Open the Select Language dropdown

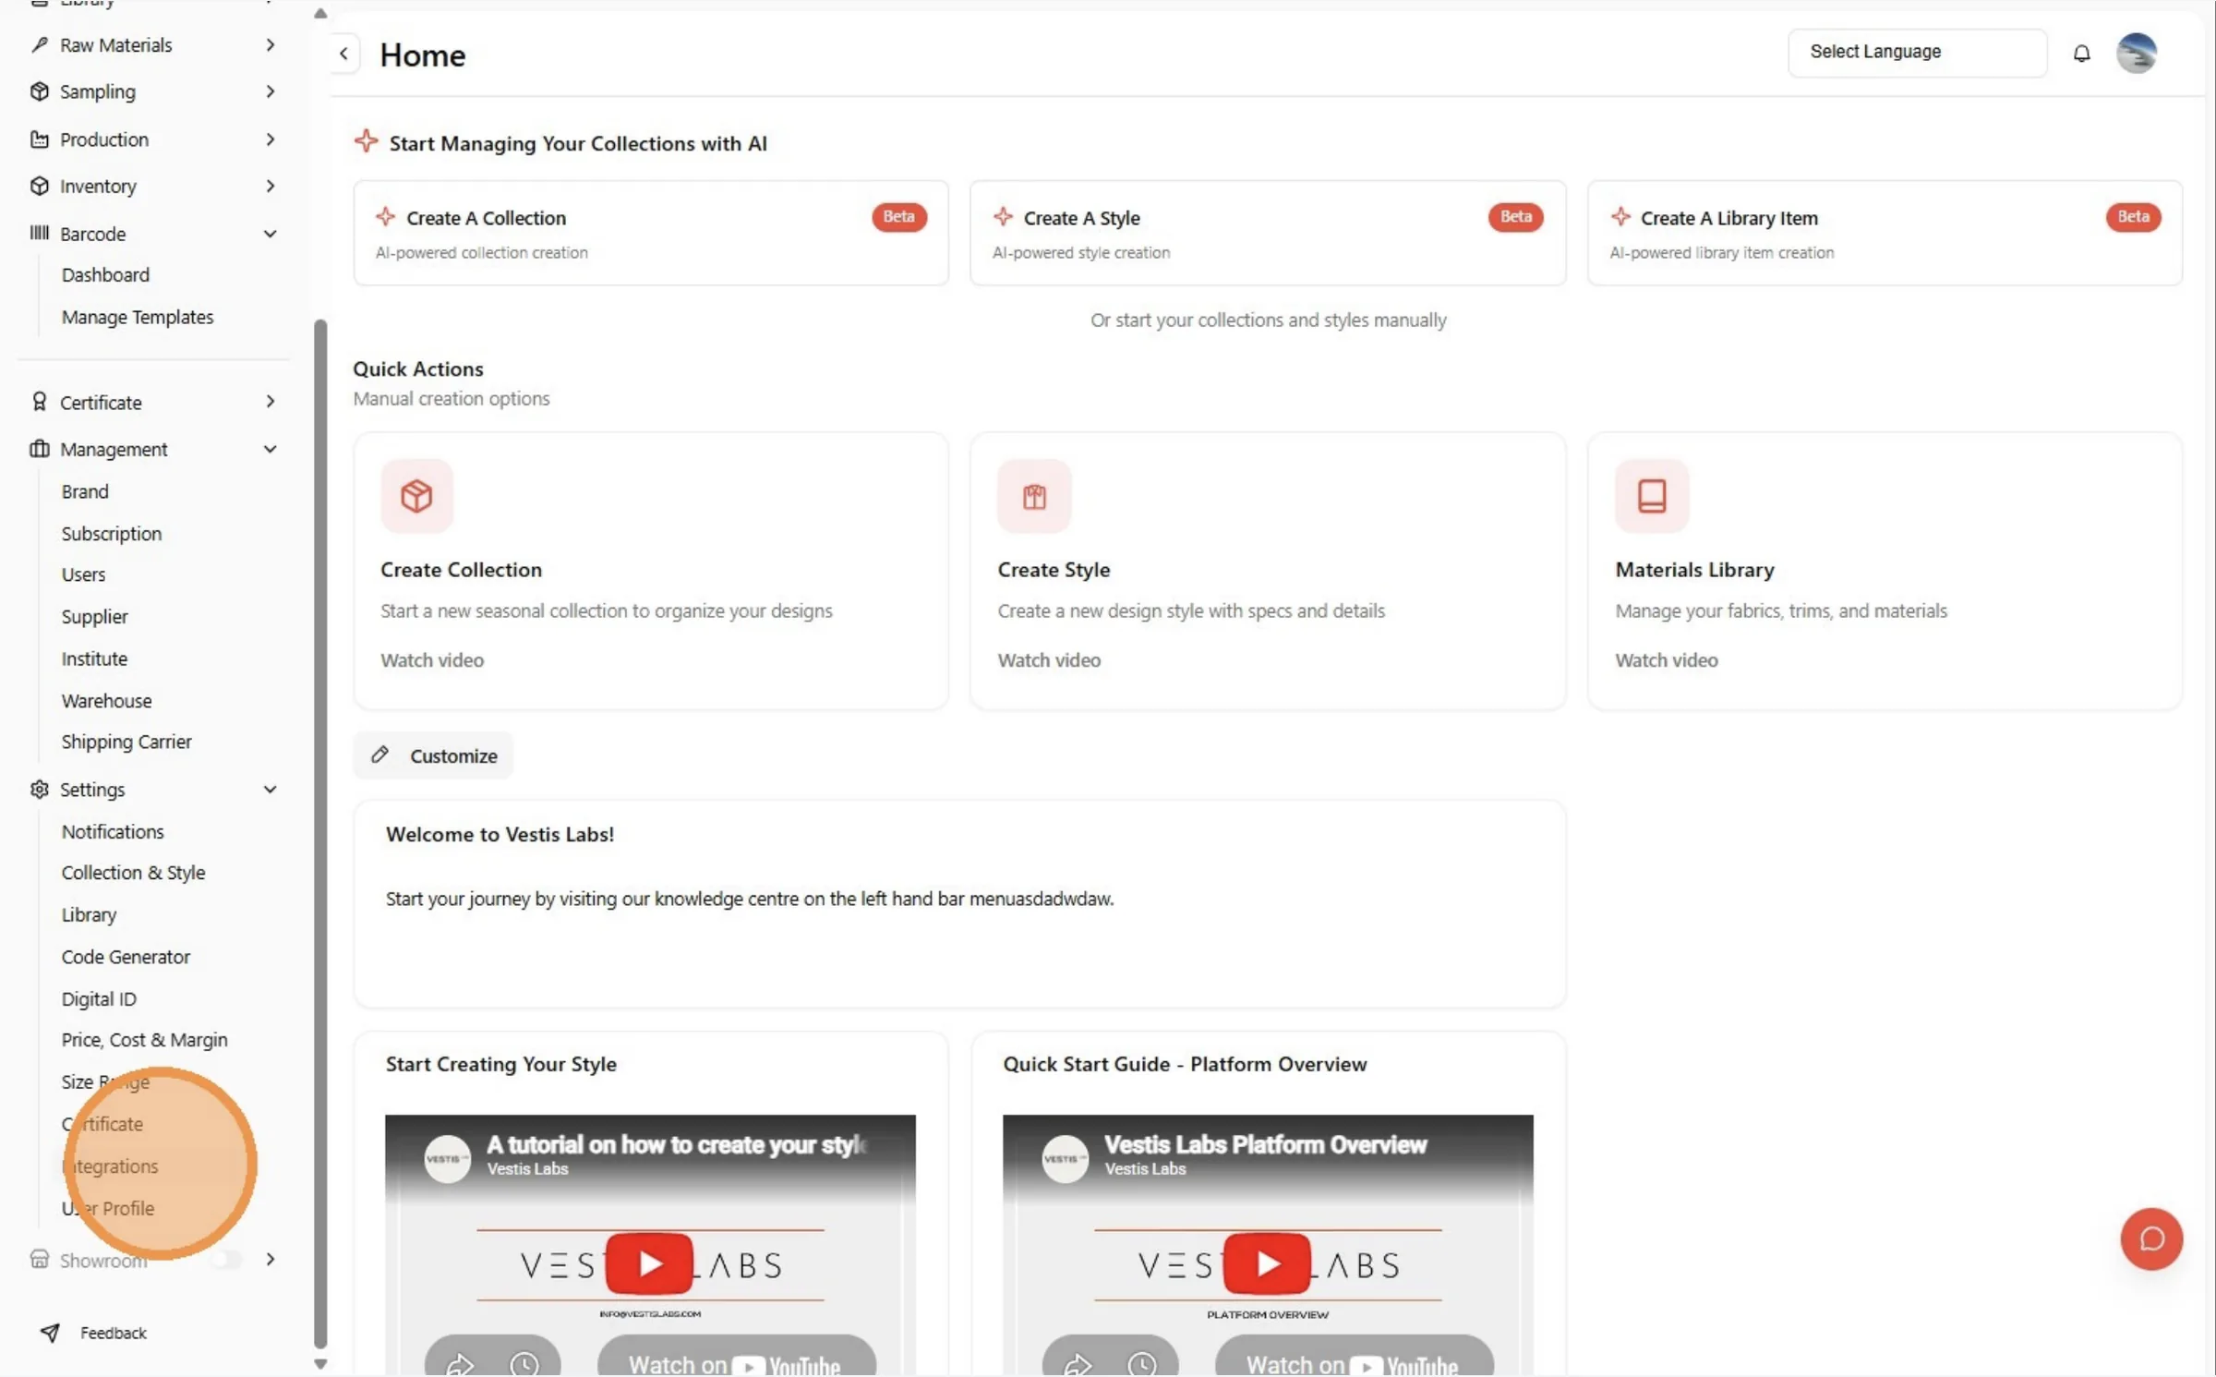[x=1917, y=52]
